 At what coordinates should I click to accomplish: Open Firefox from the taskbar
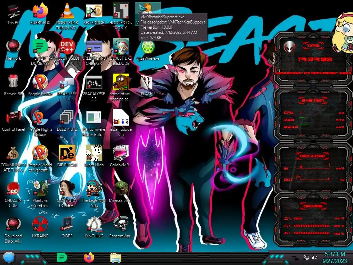click(x=89, y=257)
